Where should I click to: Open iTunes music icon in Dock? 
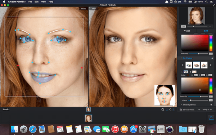pos(115,129)
